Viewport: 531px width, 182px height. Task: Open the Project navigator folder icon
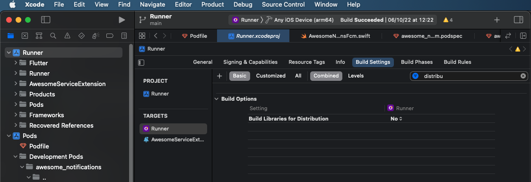[10, 35]
